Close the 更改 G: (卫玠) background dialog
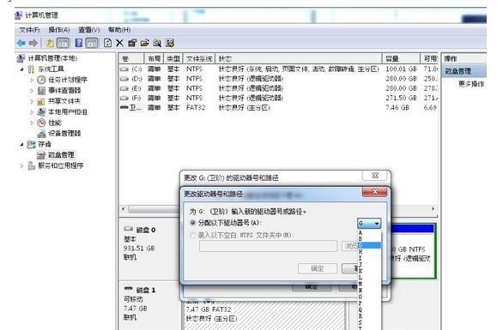Screen dimensions: 497x330 (x=375, y=175)
